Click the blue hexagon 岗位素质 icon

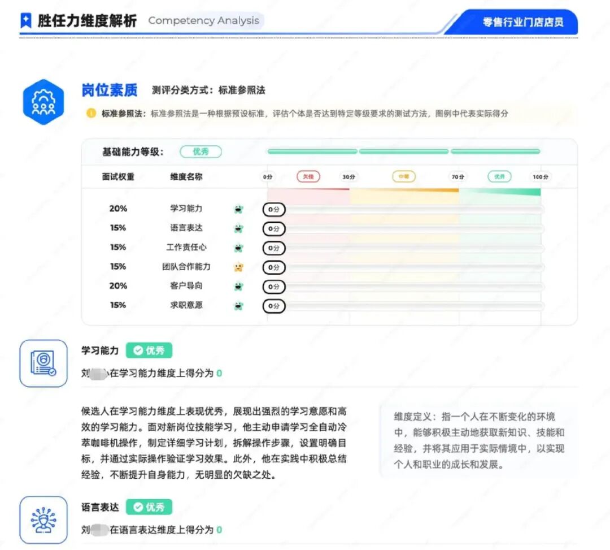[x=43, y=102]
